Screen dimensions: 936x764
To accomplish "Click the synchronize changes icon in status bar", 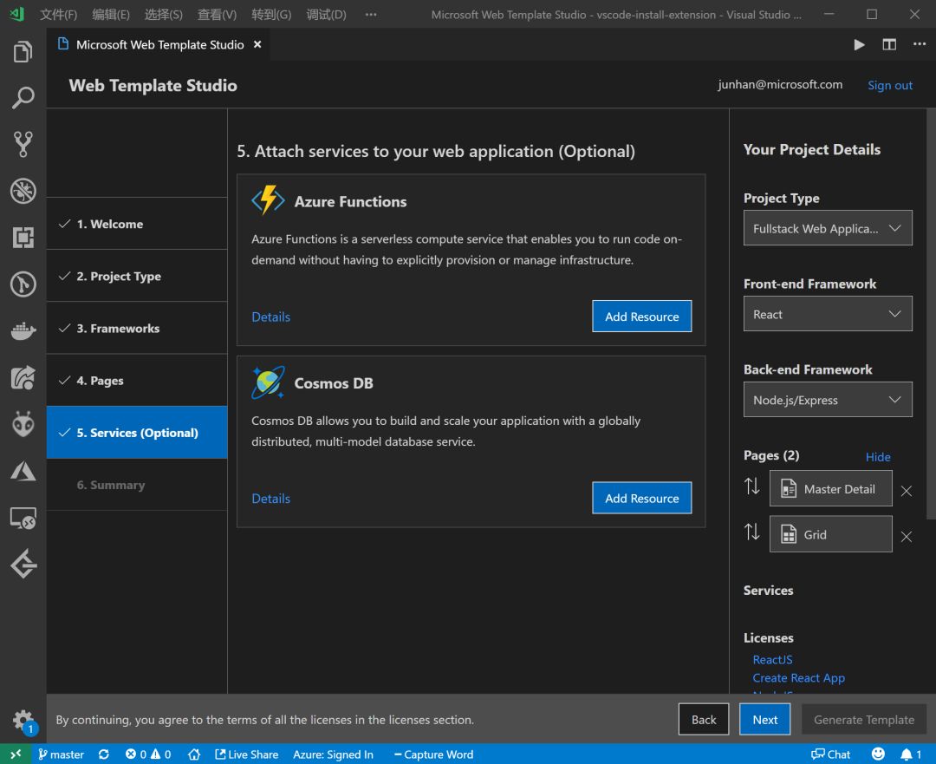I will pyautogui.click(x=104, y=754).
